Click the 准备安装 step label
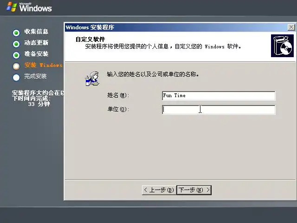Screen dimensions: 297x223 36,54
